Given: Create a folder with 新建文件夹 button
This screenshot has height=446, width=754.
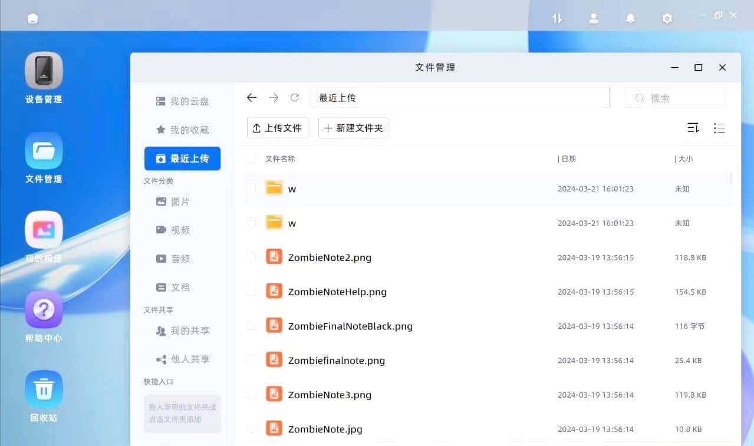Looking at the screenshot, I should (x=353, y=128).
